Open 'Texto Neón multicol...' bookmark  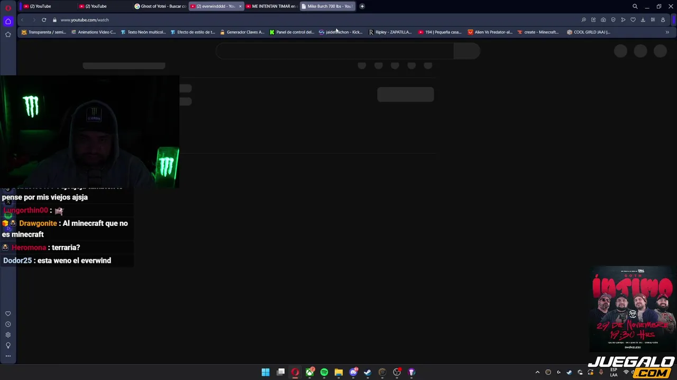click(x=143, y=32)
